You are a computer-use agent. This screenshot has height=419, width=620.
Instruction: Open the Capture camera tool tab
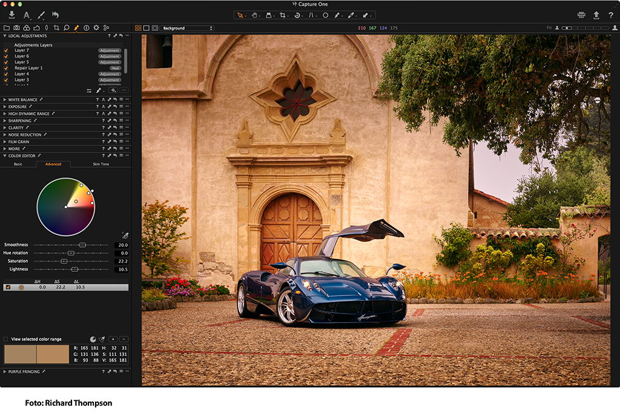[x=16, y=28]
